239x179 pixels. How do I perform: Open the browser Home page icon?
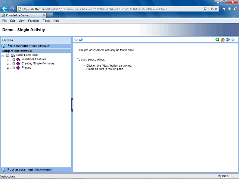click(224, 9)
